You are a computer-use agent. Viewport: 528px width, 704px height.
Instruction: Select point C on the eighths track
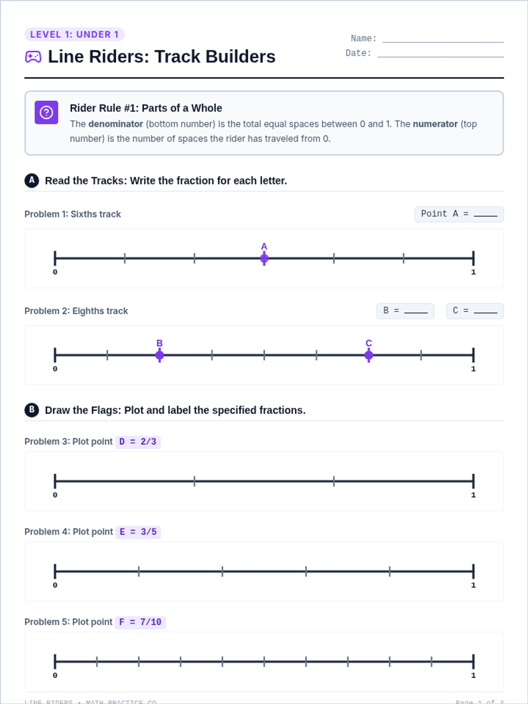pyautogui.click(x=369, y=355)
